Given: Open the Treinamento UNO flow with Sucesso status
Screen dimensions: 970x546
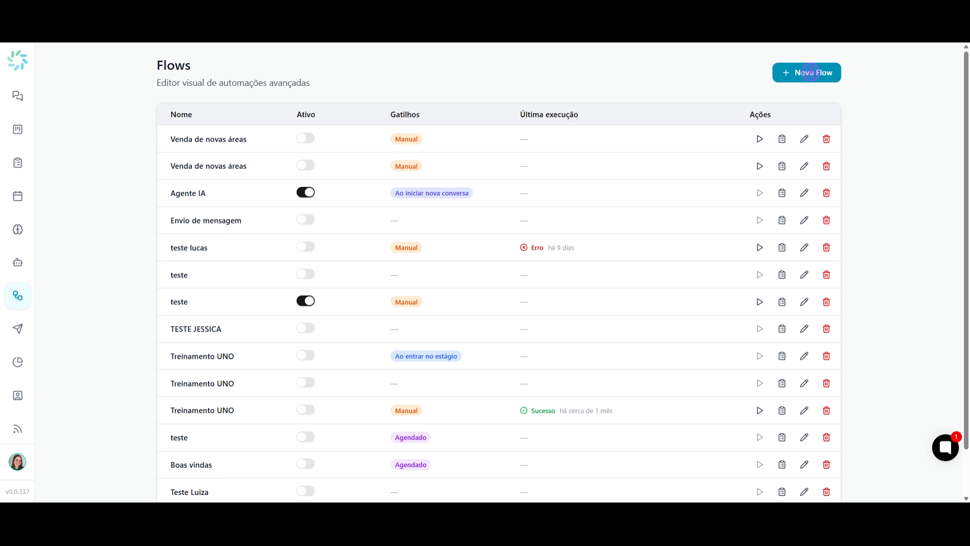Looking at the screenshot, I should tap(202, 411).
